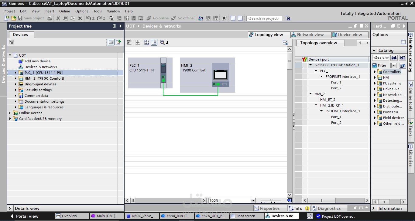Open the Portal view link
The width and height of the screenshot is (415, 221).
coord(27,216)
